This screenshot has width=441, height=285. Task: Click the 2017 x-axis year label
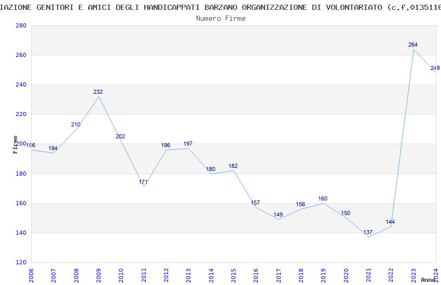pos(279,276)
